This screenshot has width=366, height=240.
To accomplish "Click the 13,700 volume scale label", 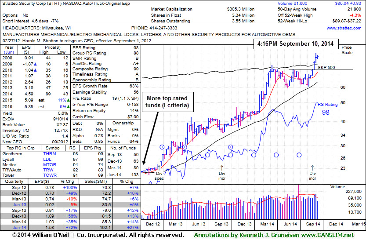I will [x=355, y=212].
